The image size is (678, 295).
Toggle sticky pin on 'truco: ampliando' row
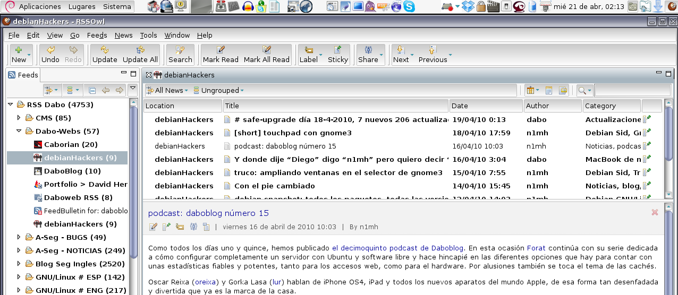tap(647, 172)
